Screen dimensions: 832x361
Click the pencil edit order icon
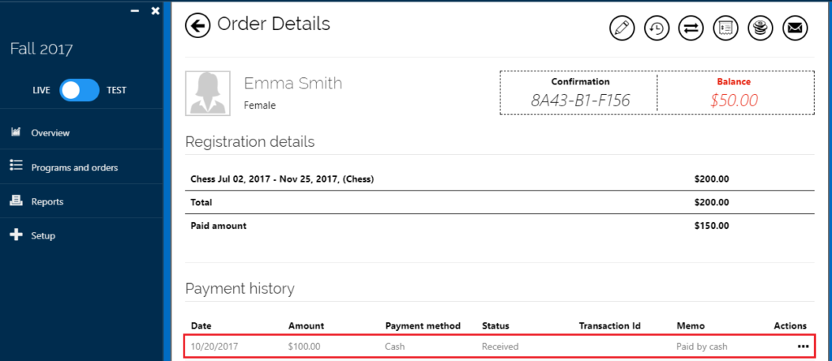click(622, 28)
